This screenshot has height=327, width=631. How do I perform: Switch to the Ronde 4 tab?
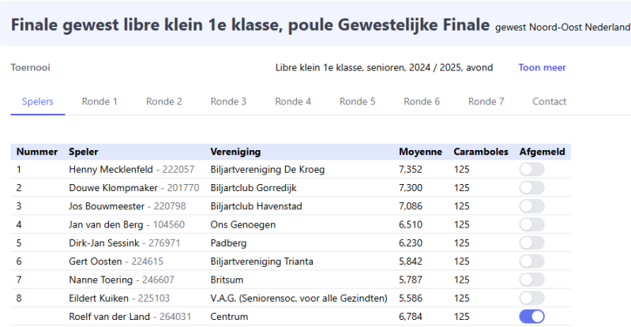tap(293, 101)
